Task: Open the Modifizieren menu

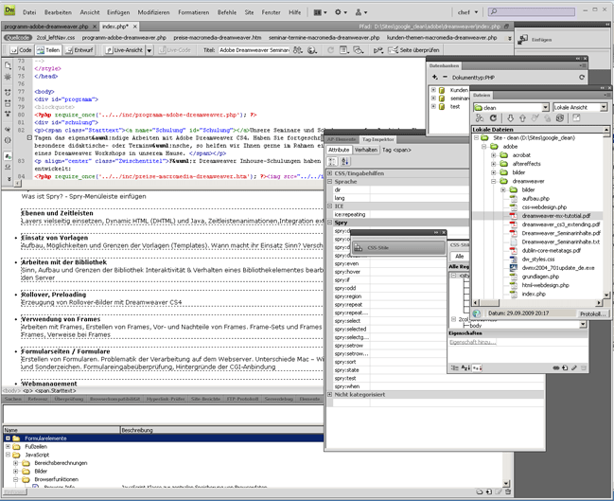Action: [x=153, y=12]
